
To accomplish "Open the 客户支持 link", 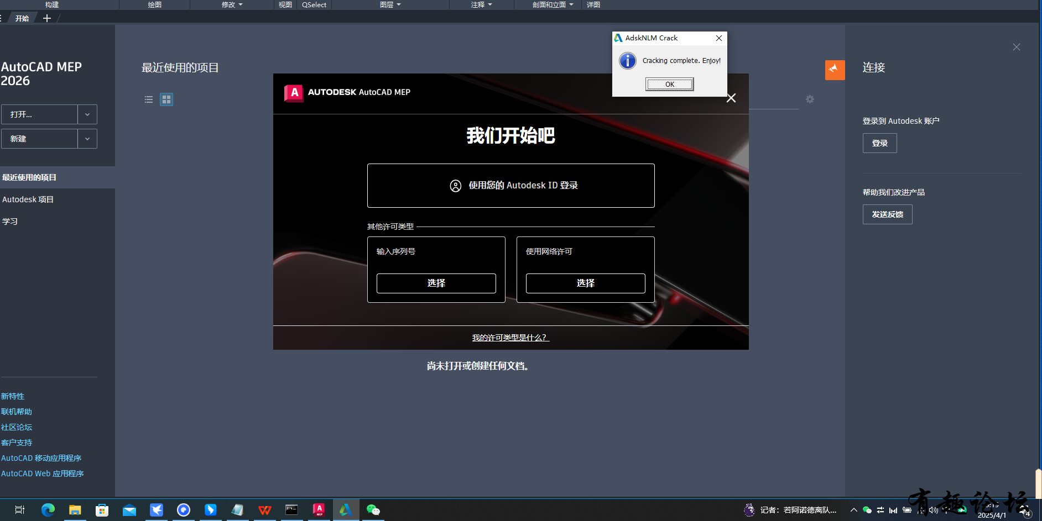I will pos(17,443).
